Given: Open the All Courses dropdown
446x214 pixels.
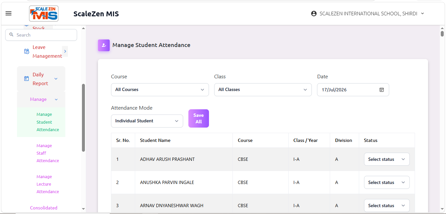Looking at the screenshot, I should pyautogui.click(x=160, y=90).
